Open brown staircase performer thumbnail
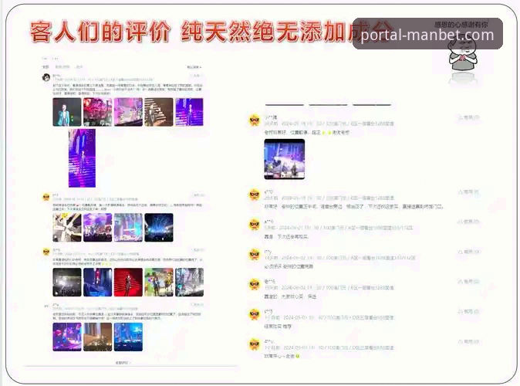This screenshot has height=386, width=520. pyautogui.click(x=159, y=112)
